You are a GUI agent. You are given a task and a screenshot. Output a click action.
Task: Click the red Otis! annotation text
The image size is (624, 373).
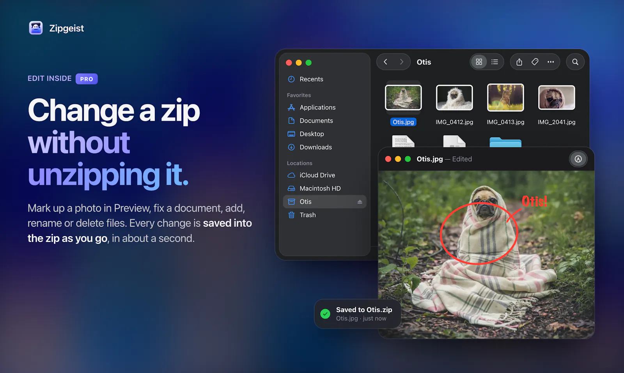(x=534, y=201)
